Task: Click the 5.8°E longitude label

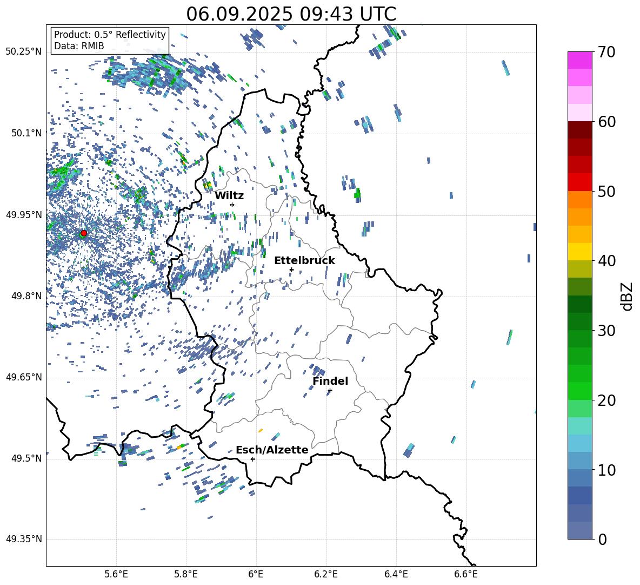Action: click(186, 574)
